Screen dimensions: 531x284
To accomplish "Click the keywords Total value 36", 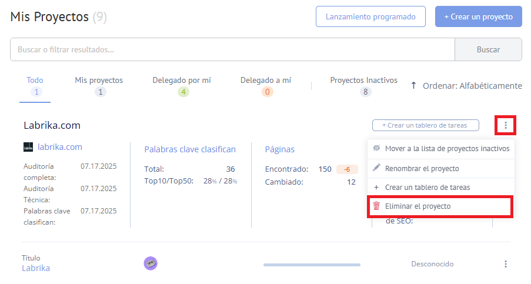I will click(231, 169).
